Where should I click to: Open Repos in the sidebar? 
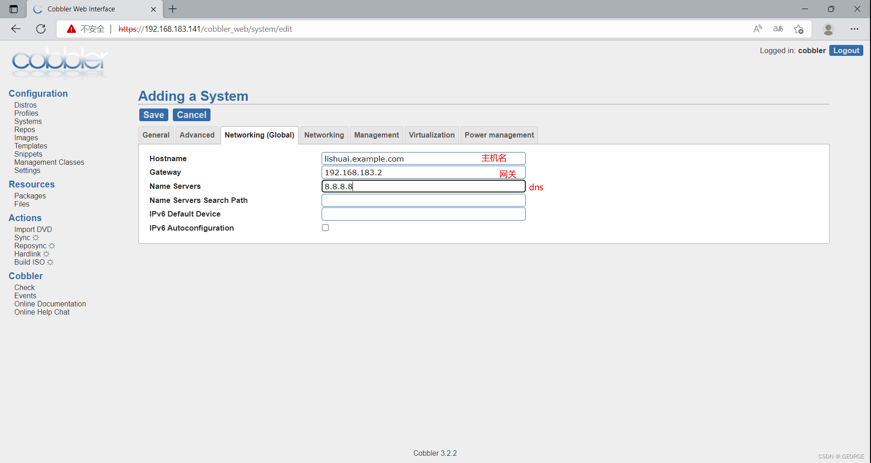pos(24,130)
